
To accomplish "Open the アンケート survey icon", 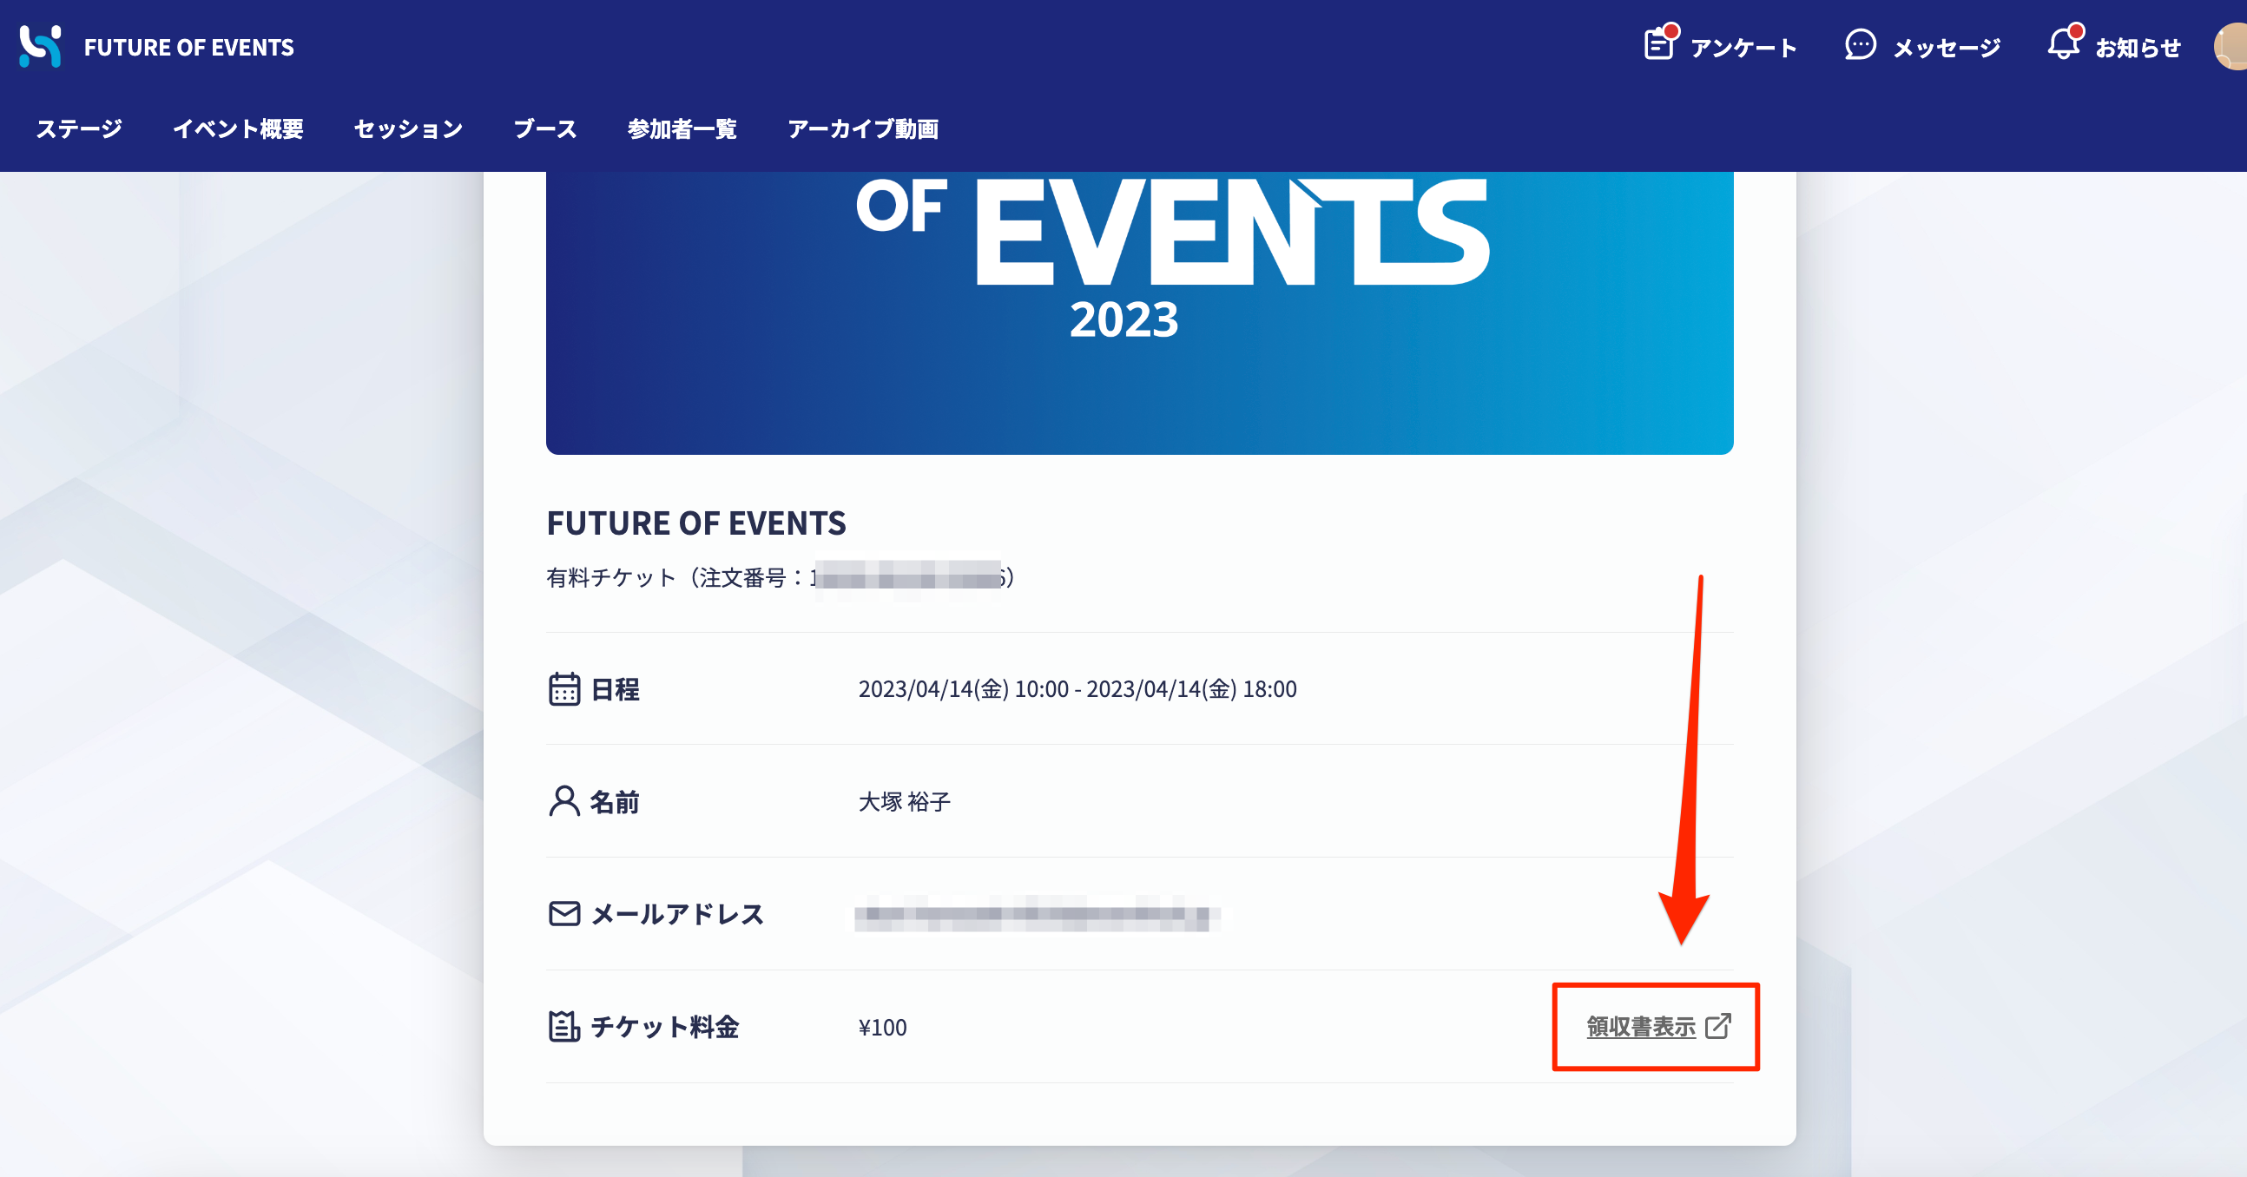I will click(x=1658, y=44).
